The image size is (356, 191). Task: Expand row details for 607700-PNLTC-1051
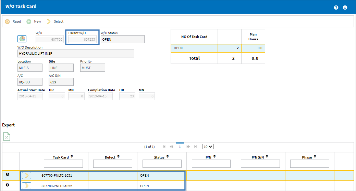pos(8,175)
